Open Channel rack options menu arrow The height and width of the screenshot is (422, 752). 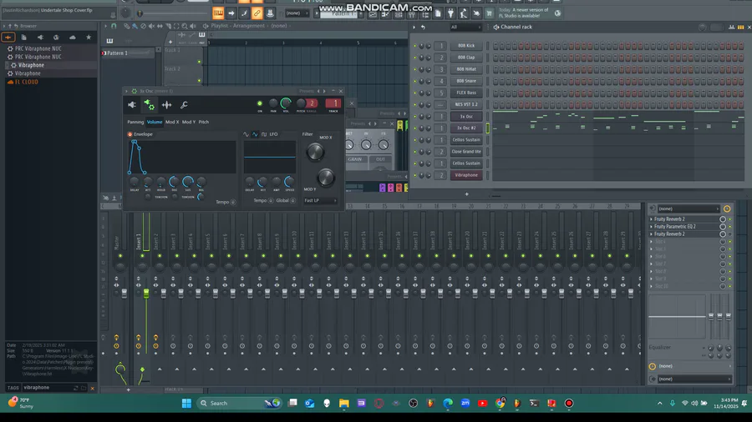[414, 28]
